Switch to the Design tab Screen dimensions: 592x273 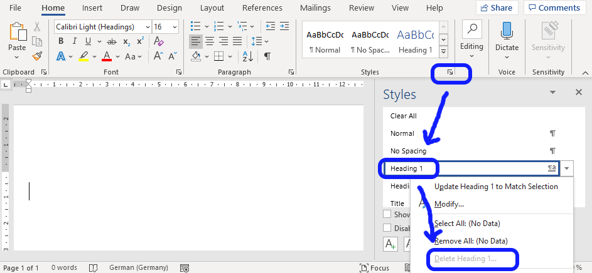pos(169,8)
